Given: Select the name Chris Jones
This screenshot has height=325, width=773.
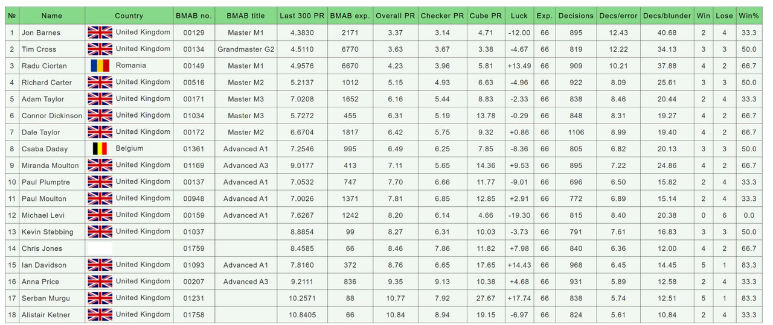Looking at the screenshot, I should 42,248.
